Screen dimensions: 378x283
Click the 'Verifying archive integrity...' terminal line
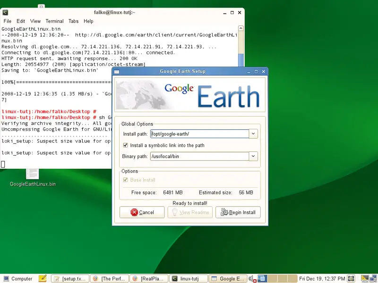[56, 124]
